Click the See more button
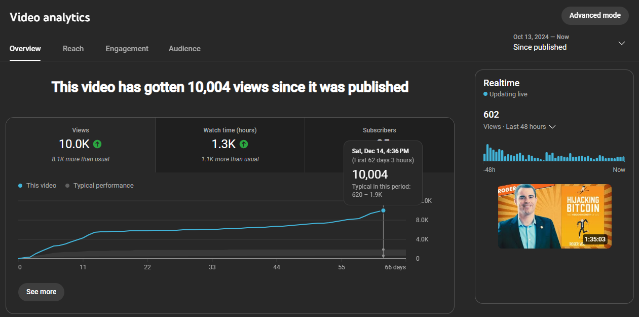This screenshot has height=317, width=639. click(41, 292)
